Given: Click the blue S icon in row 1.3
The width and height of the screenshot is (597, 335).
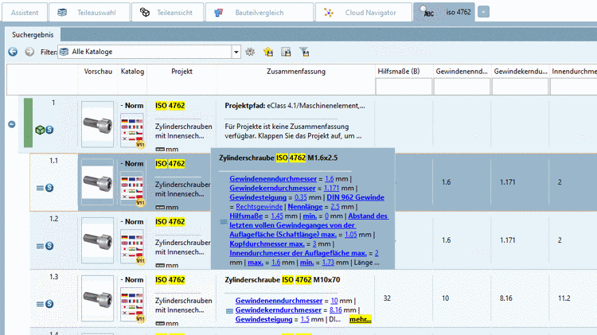Looking at the screenshot, I should pyautogui.click(x=49, y=304).
